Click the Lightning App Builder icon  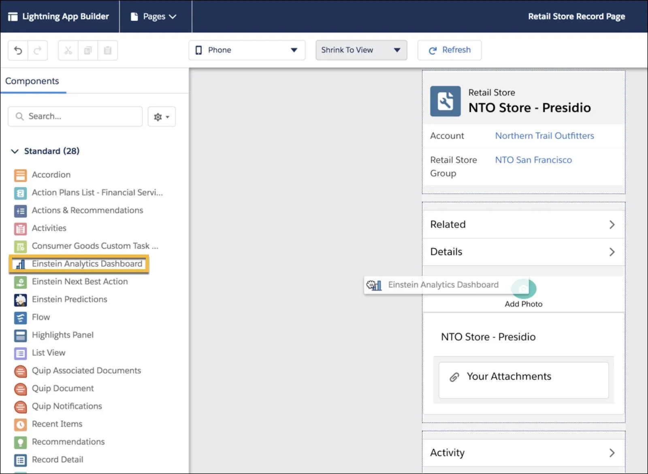tap(13, 17)
